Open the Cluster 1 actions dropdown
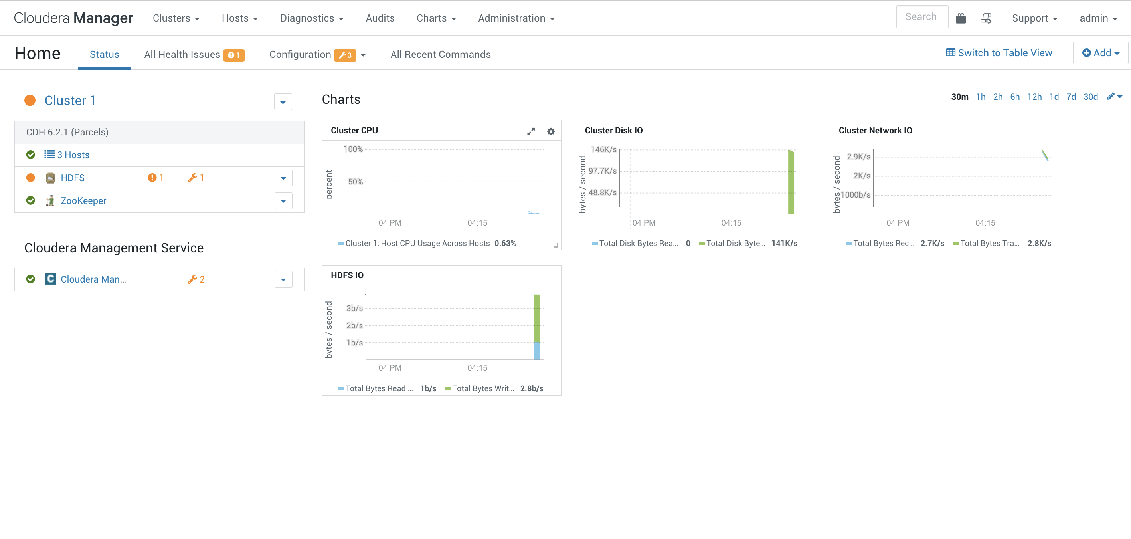Viewport: 1131px width, 539px height. [x=283, y=102]
